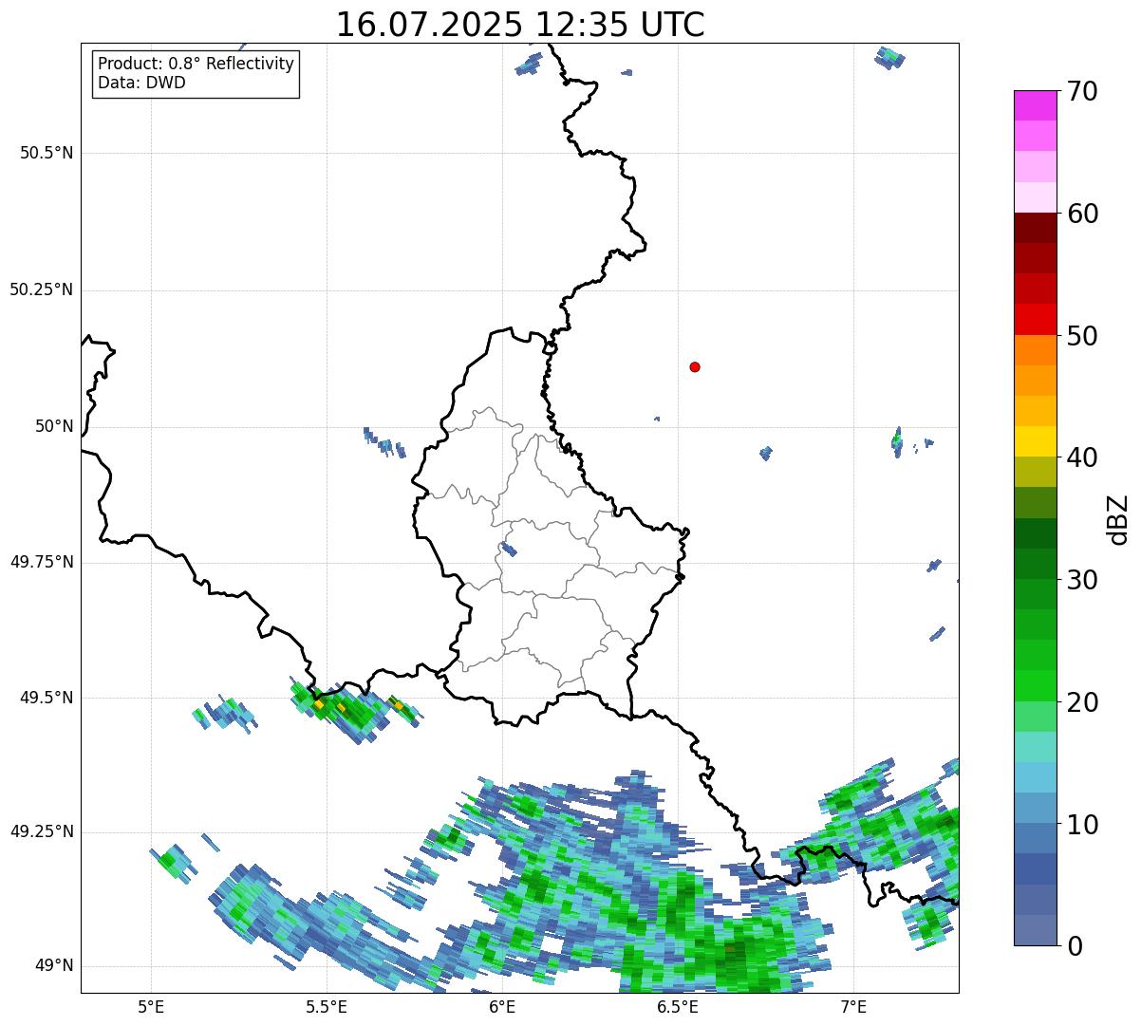Click the Data: DWD label
Viewport: 1141px width, 1026px height.
click(x=141, y=83)
